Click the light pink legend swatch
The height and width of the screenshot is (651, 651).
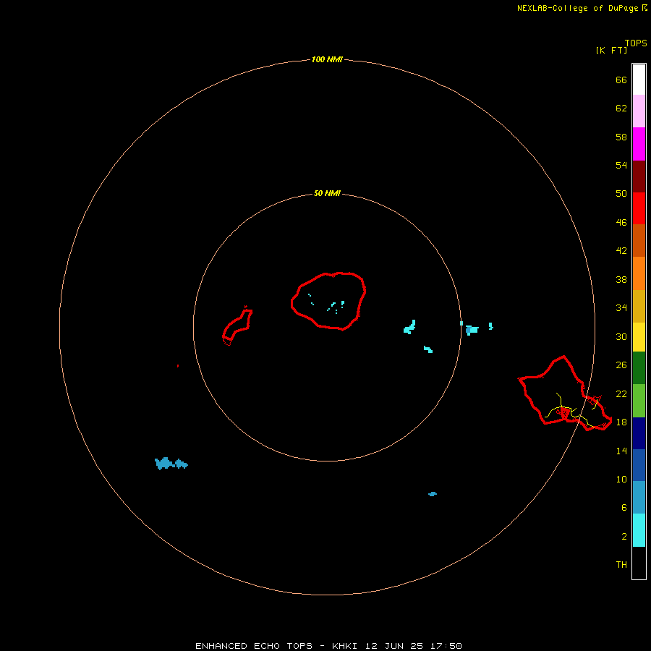click(639, 111)
